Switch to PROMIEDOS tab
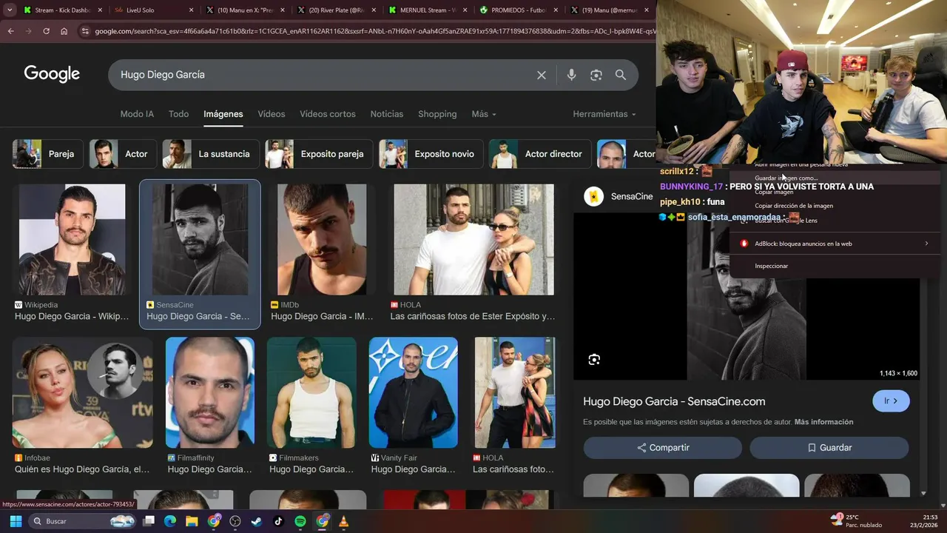 coord(520,10)
